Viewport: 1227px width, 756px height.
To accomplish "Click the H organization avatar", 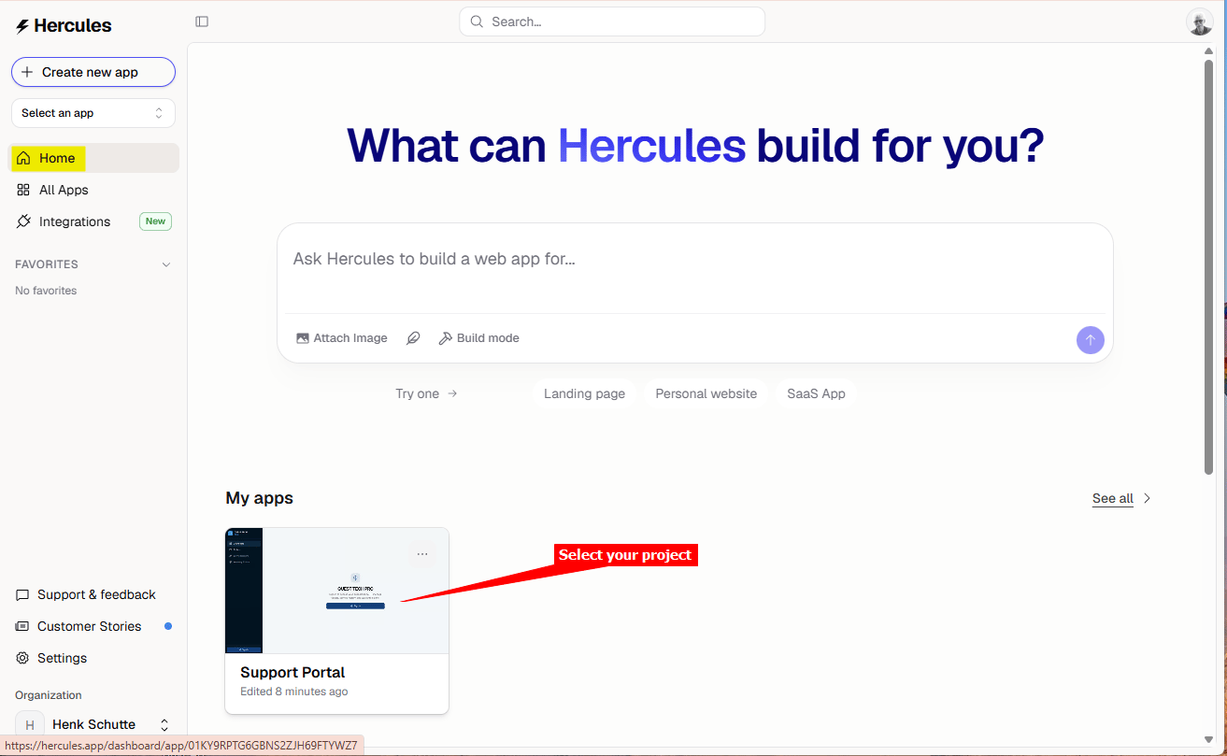I will point(29,724).
